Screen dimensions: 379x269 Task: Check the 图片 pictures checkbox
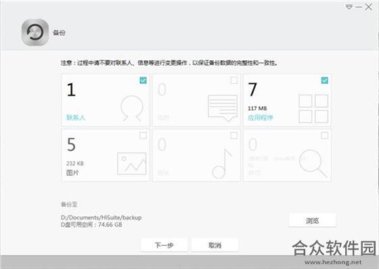(x=143, y=135)
